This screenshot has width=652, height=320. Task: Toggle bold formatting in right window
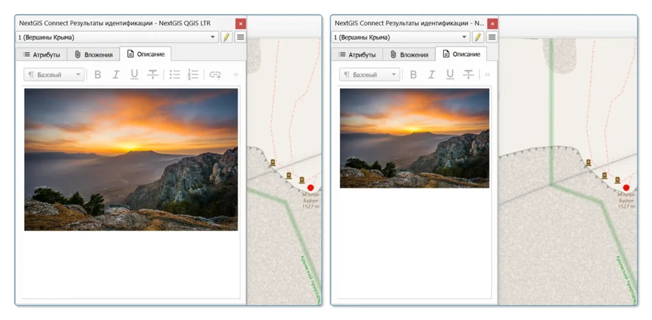pos(413,75)
